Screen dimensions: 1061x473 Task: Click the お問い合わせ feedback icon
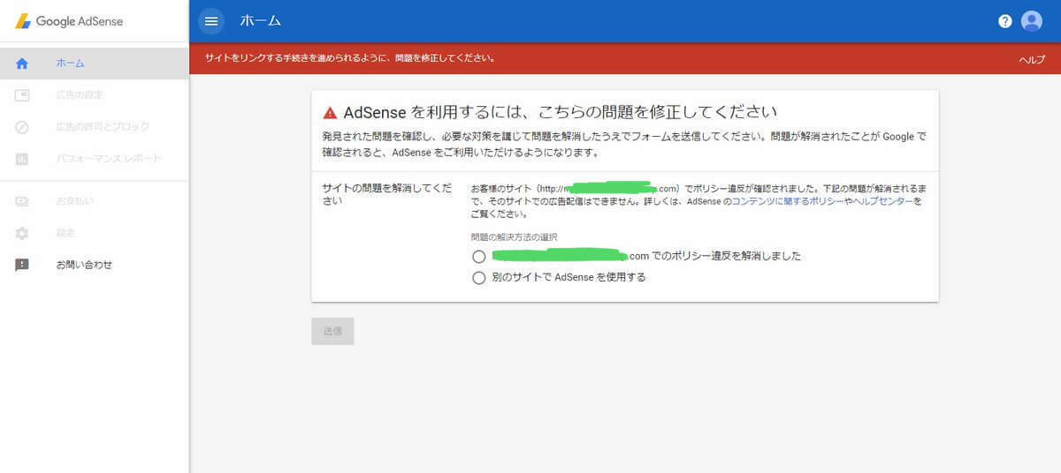(22, 265)
